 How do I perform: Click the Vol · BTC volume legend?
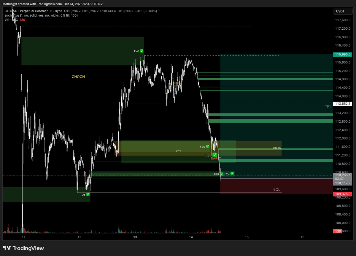15,20
